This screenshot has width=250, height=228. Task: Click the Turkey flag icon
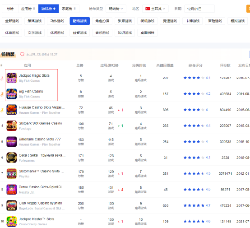coord(148,9)
